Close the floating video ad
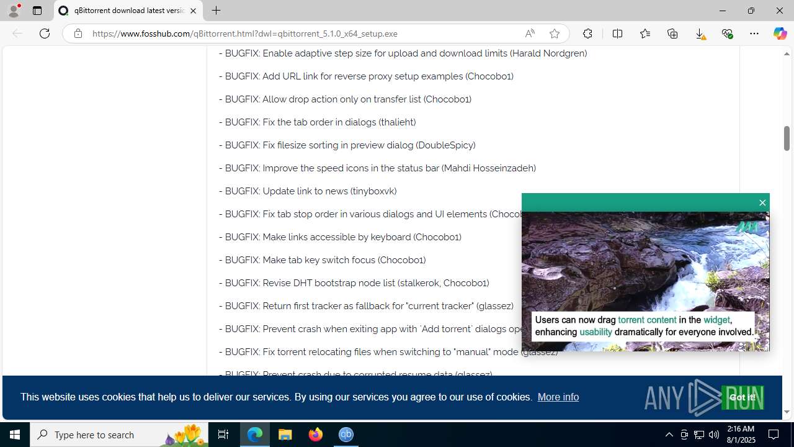The image size is (794, 447). coord(762,202)
